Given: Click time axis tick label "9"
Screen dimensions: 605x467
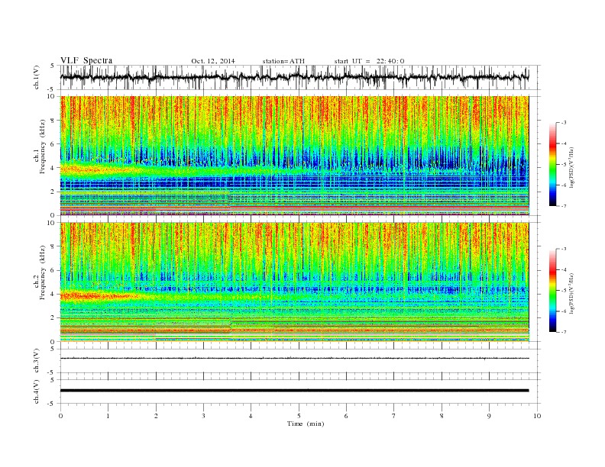Looking at the screenshot, I should (x=489, y=416).
